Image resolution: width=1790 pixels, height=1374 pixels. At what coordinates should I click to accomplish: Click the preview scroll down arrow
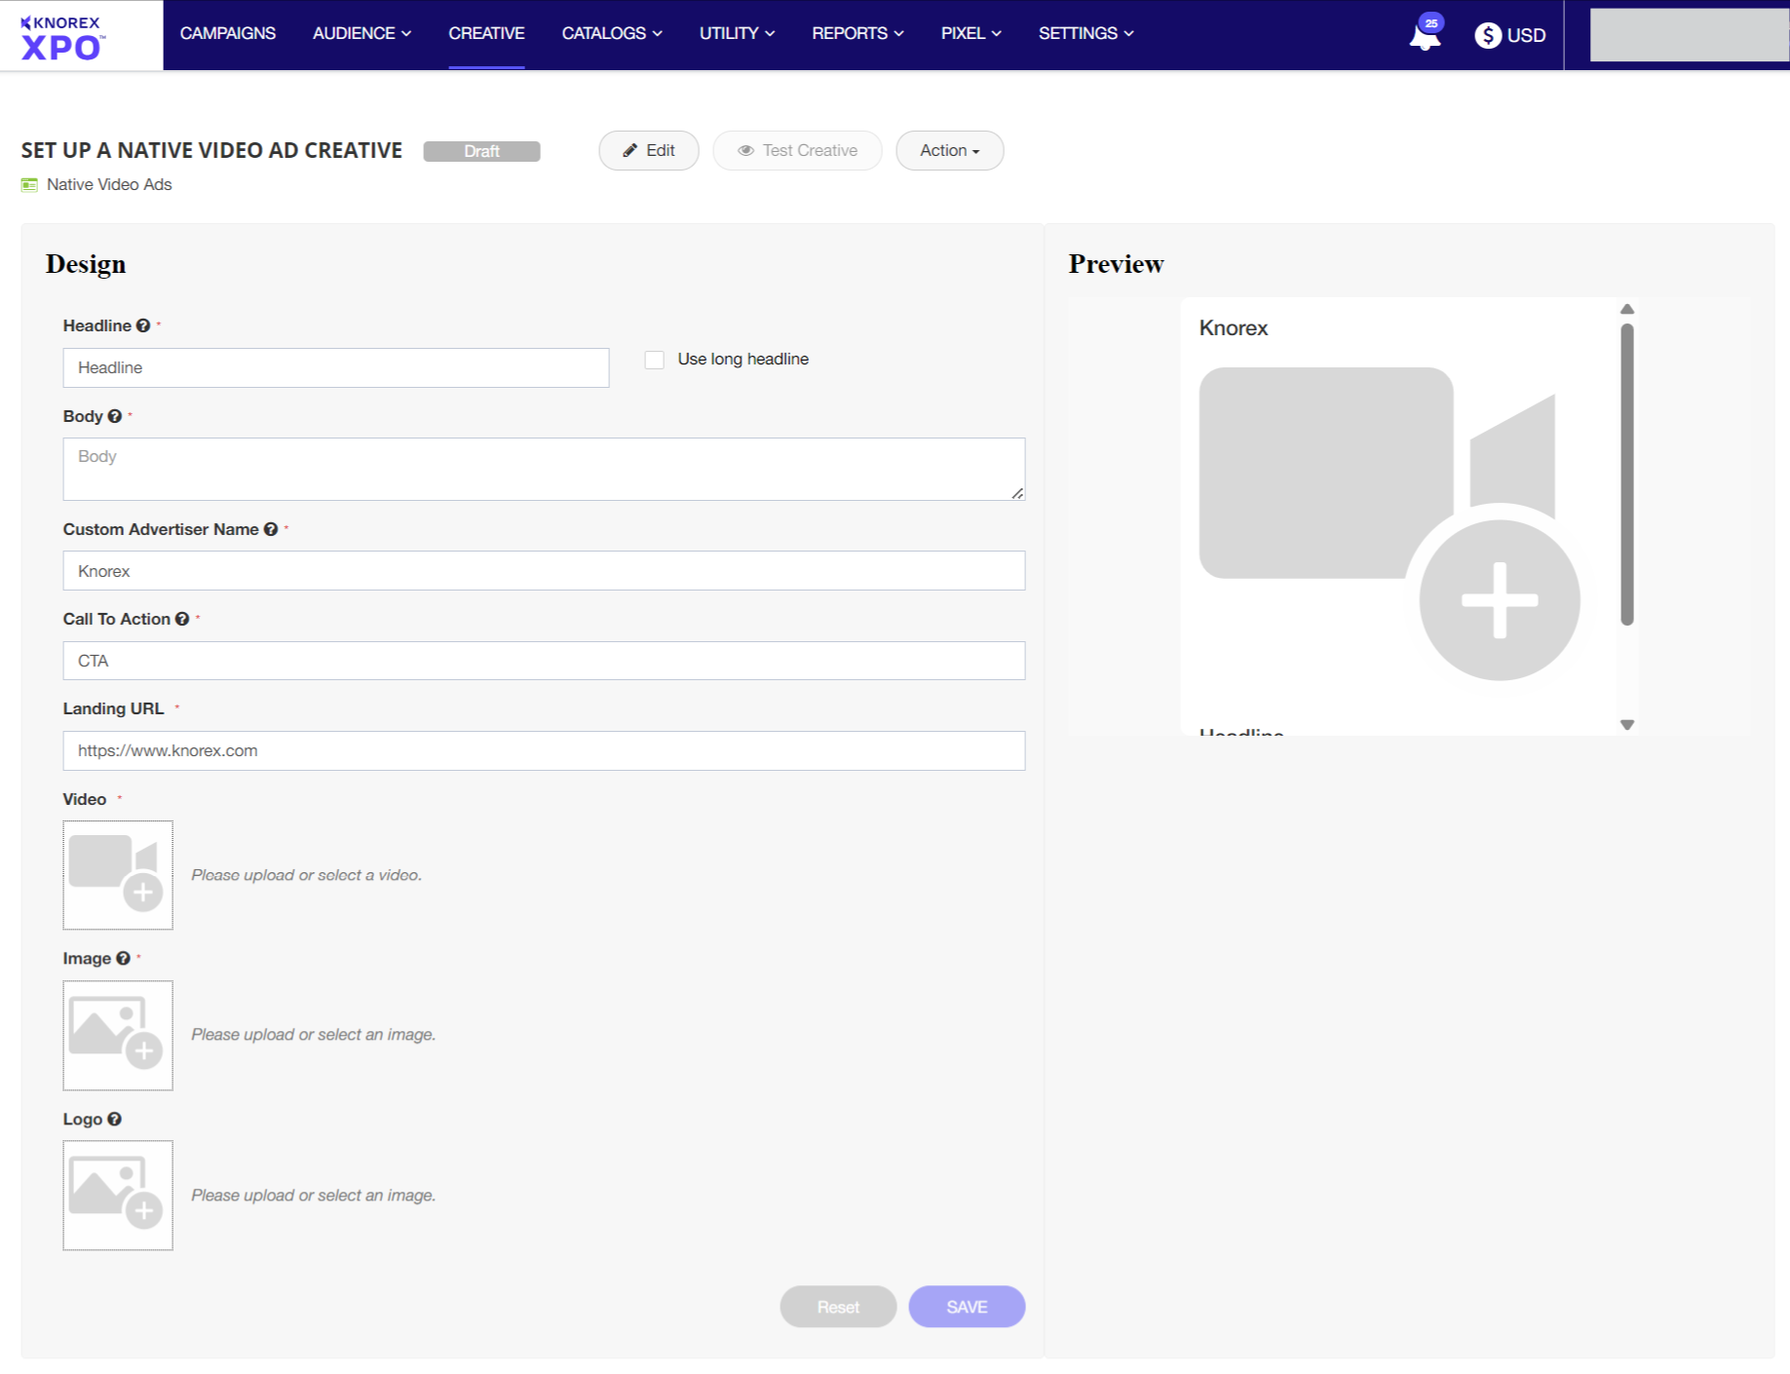[1626, 724]
